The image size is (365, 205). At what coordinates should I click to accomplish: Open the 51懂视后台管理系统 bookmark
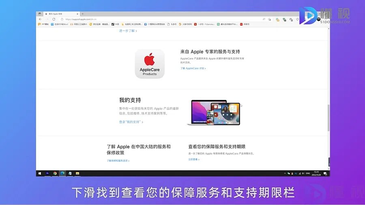(155, 24)
